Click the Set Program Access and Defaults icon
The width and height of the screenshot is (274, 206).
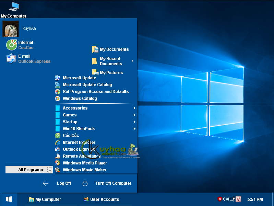[58, 92]
